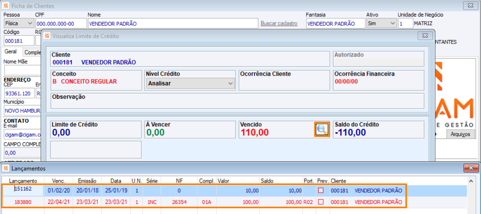Sort by the Cliente column header
Viewport: 481px width, 214px height.
click(398, 181)
